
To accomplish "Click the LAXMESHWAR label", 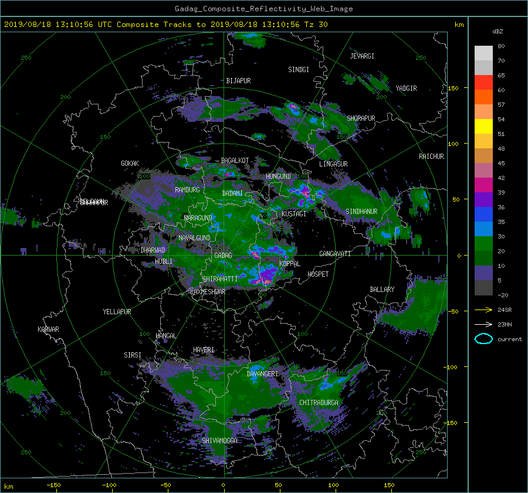I will tap(208, 292).
